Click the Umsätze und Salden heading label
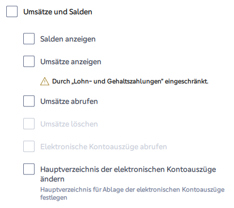This screenshot has height=208, width=234. (58, 12)
